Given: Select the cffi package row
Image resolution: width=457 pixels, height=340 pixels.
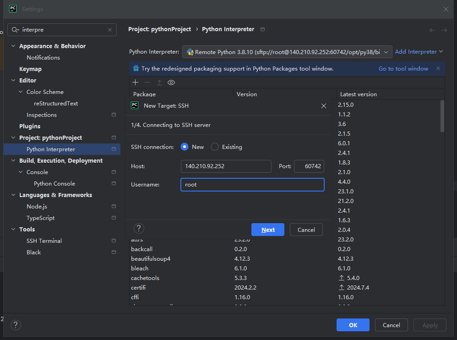Looking at the screenshot, I should [287, 297].
